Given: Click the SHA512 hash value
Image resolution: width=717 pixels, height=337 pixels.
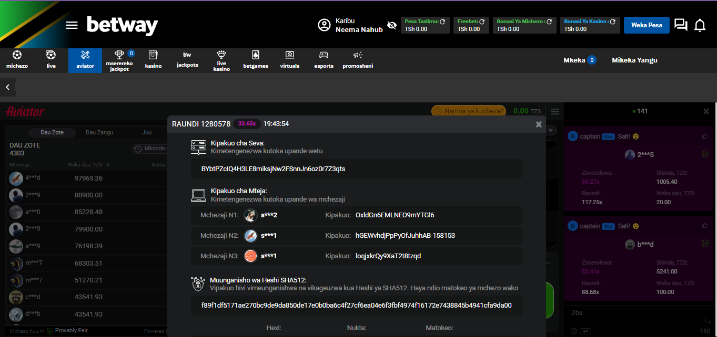Looking at the screenshot, I should point(357,306).
